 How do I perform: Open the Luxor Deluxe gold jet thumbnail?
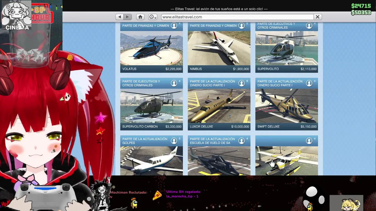219,106
